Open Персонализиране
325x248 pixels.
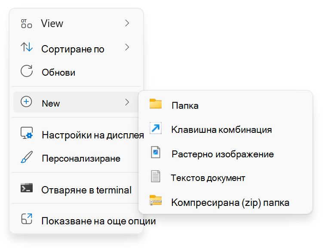(76, 157)
